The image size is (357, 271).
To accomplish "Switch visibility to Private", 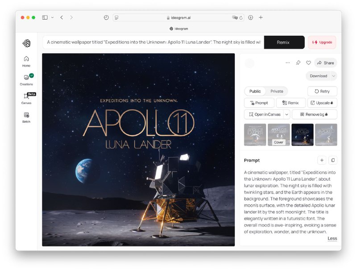I will click(x=277, y=91).
